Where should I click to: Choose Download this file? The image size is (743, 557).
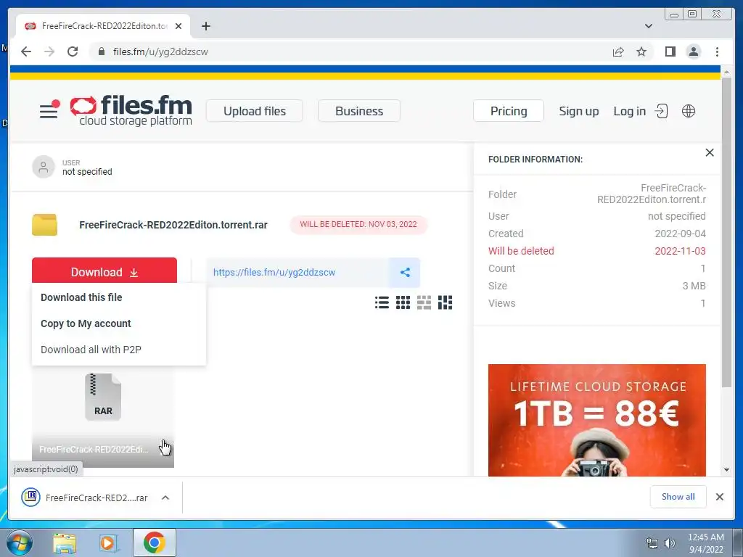[81, 297]
